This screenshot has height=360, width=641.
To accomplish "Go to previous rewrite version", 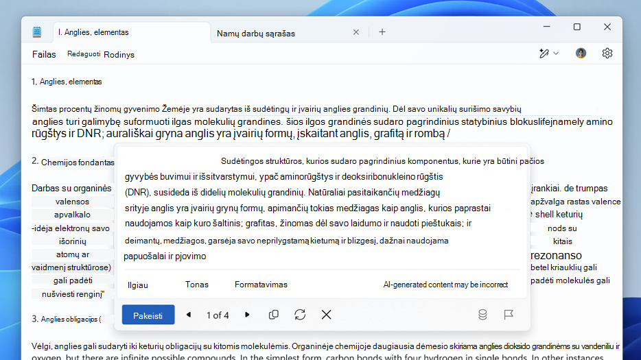I will (x=189, y=315).
